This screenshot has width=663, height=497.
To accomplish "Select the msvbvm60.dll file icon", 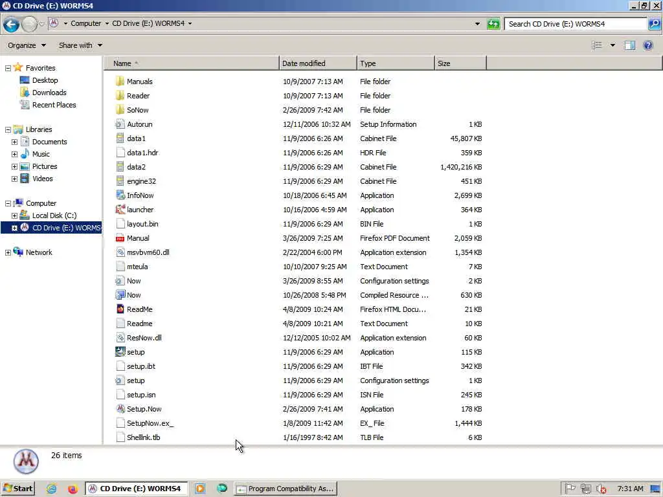I will 120,252.
